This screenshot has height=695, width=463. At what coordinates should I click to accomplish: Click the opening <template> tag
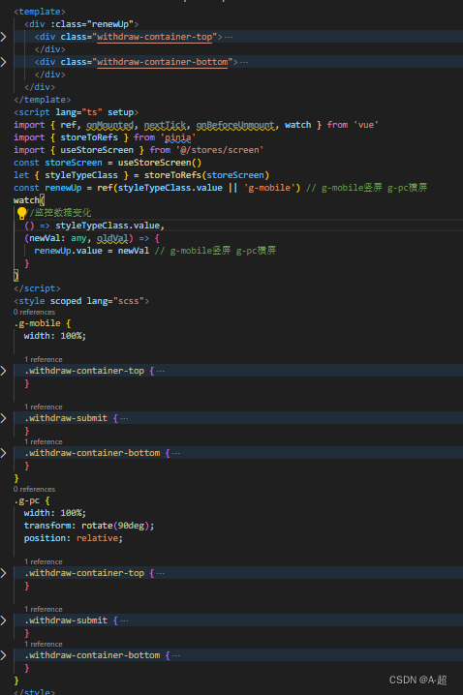click(x=40, y=12)
